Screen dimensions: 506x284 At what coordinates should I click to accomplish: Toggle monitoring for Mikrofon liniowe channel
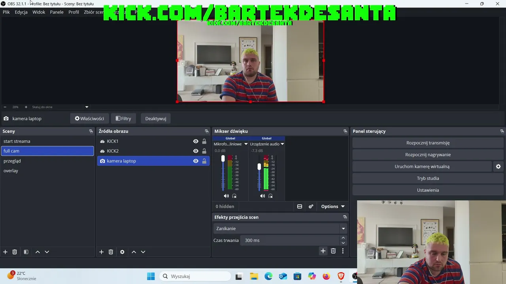tap(234, 196)
